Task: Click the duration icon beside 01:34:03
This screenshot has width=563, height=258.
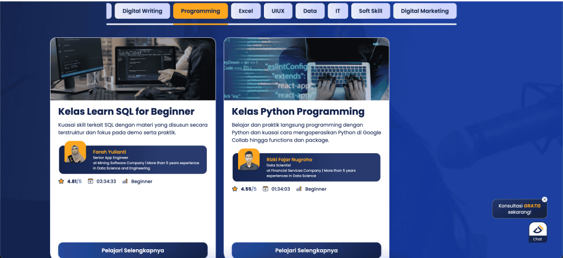Action: pyautogui.click(x=266, y=189)
